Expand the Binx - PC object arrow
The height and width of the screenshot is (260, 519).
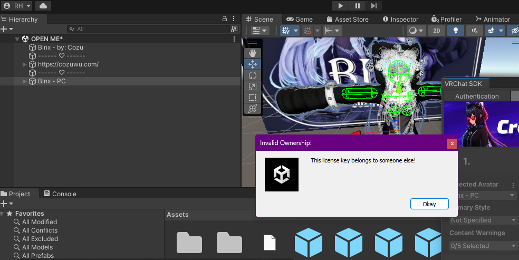click(24, 81)
